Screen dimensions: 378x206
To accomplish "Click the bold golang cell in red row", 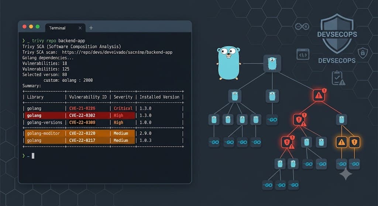I will point(34,115).
